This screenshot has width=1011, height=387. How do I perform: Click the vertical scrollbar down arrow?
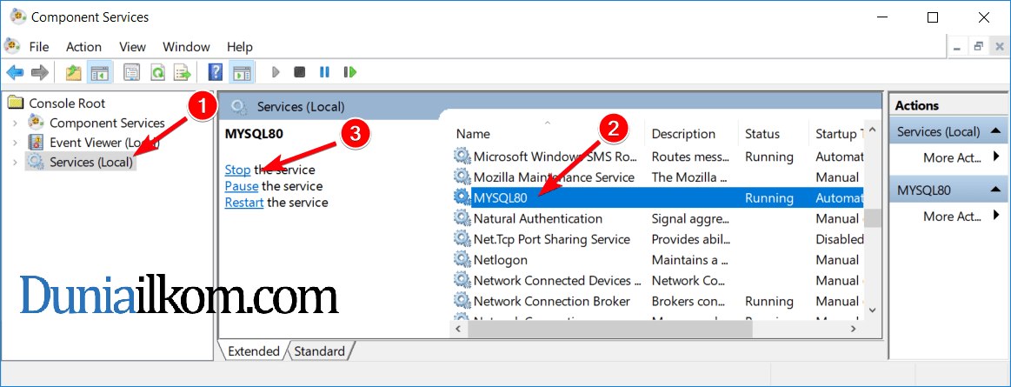point(873,310)
